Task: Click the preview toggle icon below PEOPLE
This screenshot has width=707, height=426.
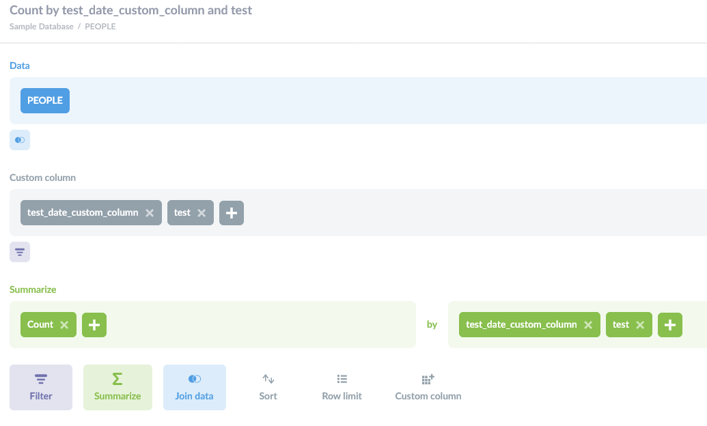Action: coord(19,139)
